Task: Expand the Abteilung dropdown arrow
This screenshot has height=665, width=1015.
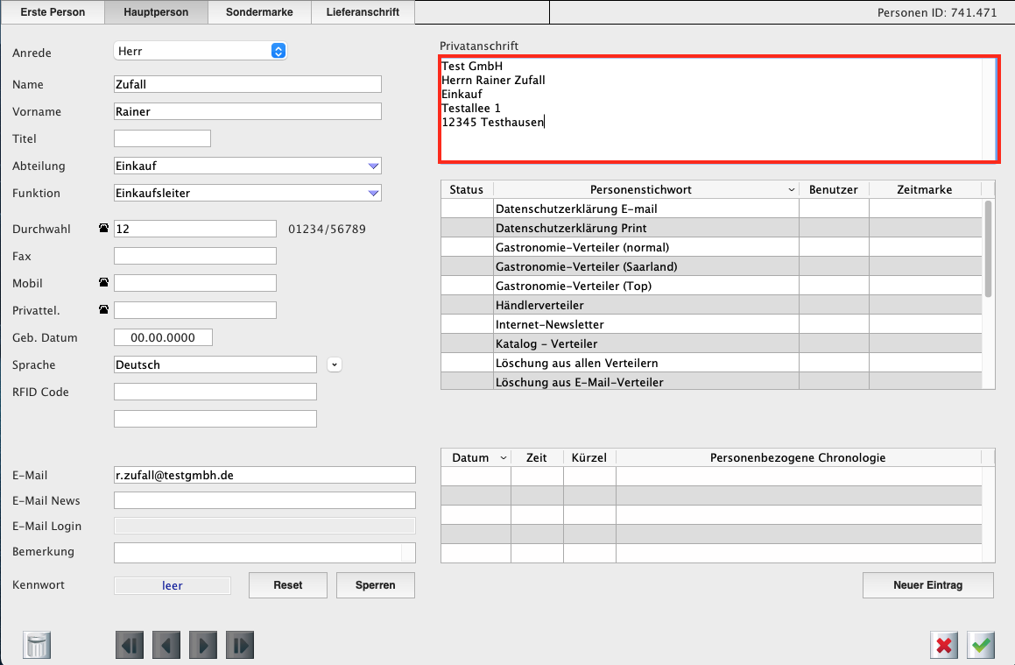Action: tap(373, 166)
